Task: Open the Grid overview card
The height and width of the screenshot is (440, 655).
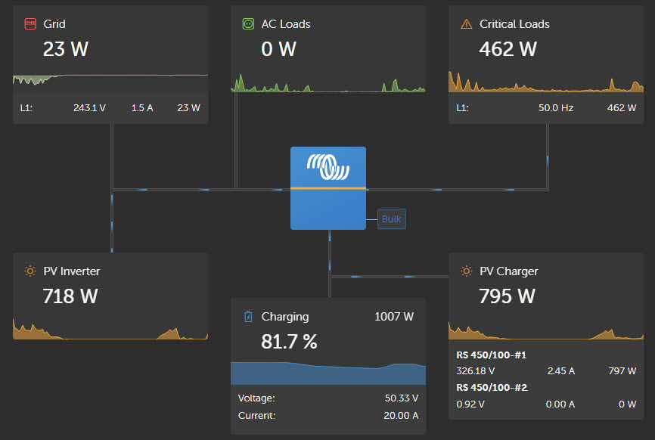Action: tap(110, 64)
